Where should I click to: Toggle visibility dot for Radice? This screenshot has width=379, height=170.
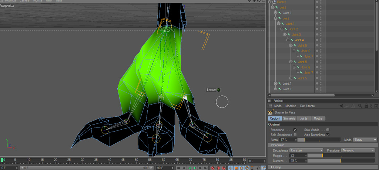pyautogui.click(x=317, y=2)
